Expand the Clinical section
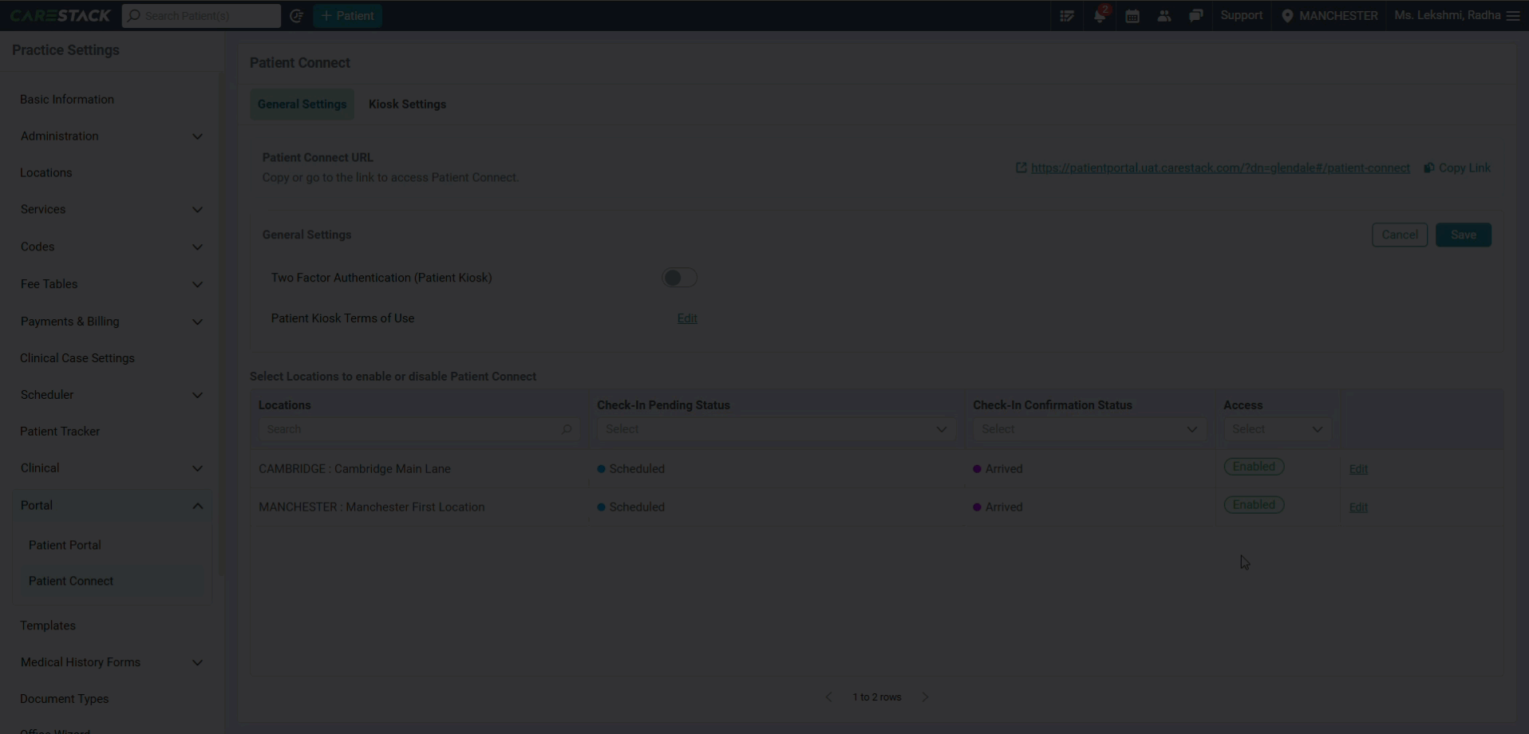 (x=112, y=468)
